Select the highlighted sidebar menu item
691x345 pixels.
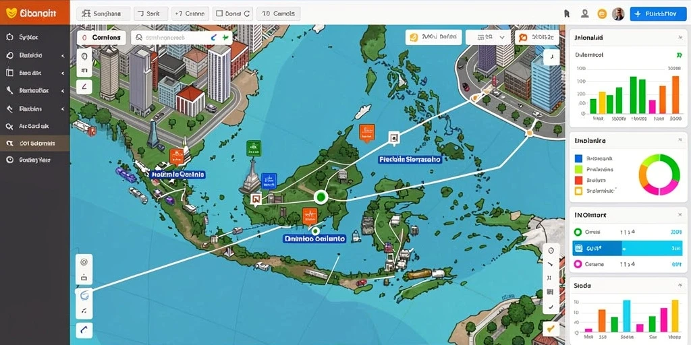pos(34,144)
